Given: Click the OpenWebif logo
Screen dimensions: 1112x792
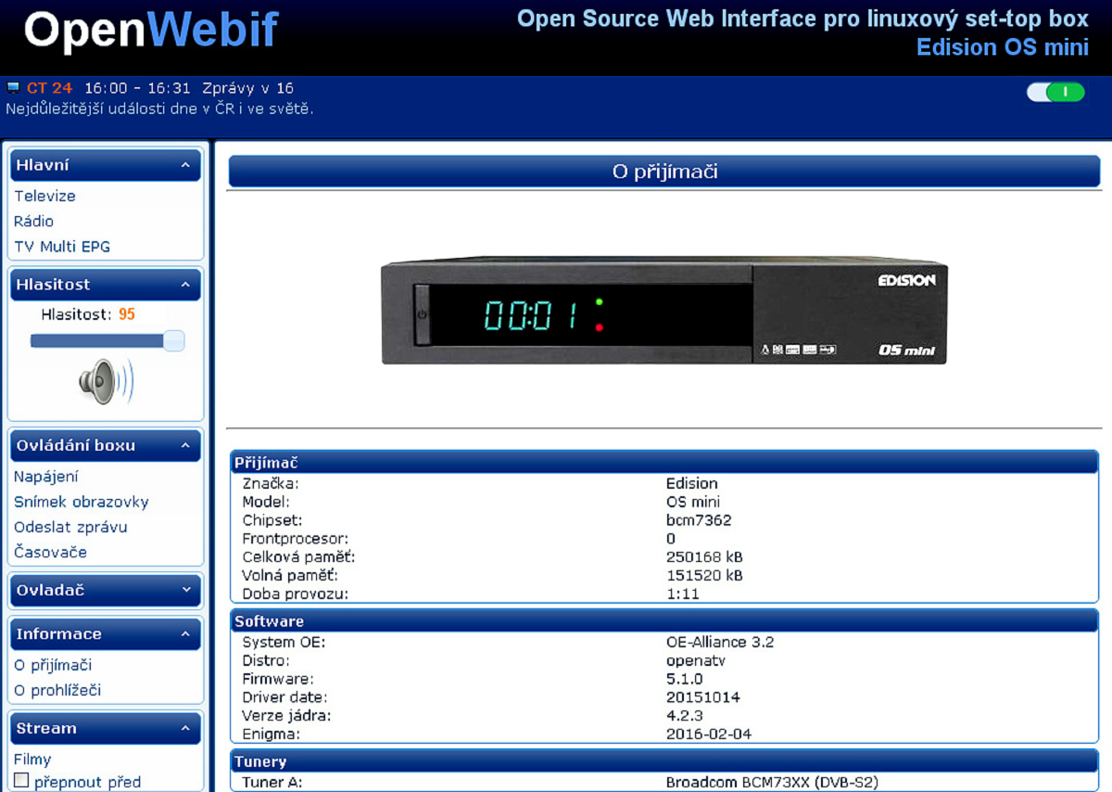Looking at the screenshot, I should 151,31.
